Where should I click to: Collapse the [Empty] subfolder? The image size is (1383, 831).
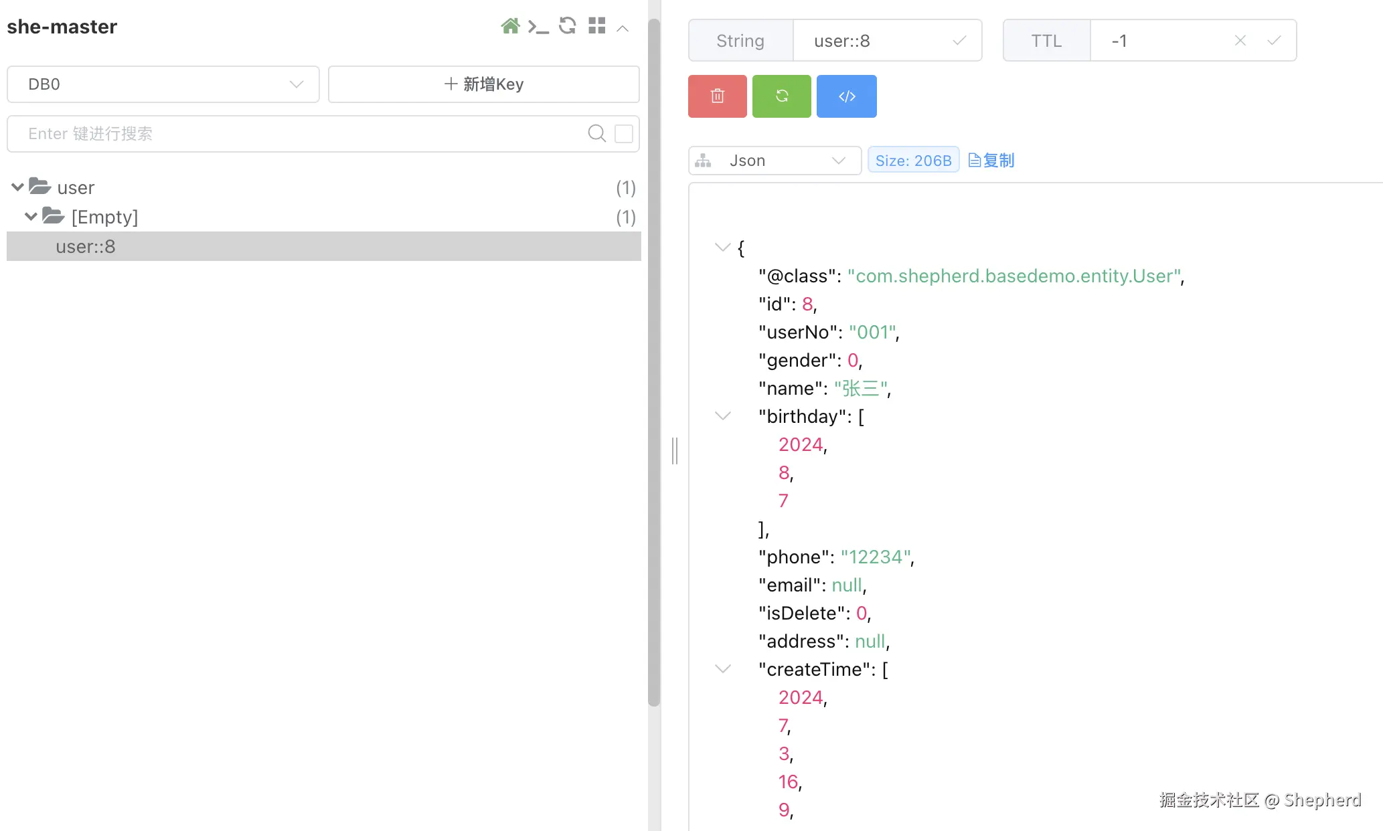pyautogui.click(x=31, y=217)
